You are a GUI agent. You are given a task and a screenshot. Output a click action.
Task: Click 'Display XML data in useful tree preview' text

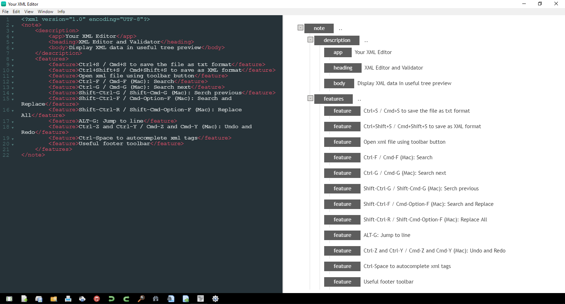coord(404,83)
